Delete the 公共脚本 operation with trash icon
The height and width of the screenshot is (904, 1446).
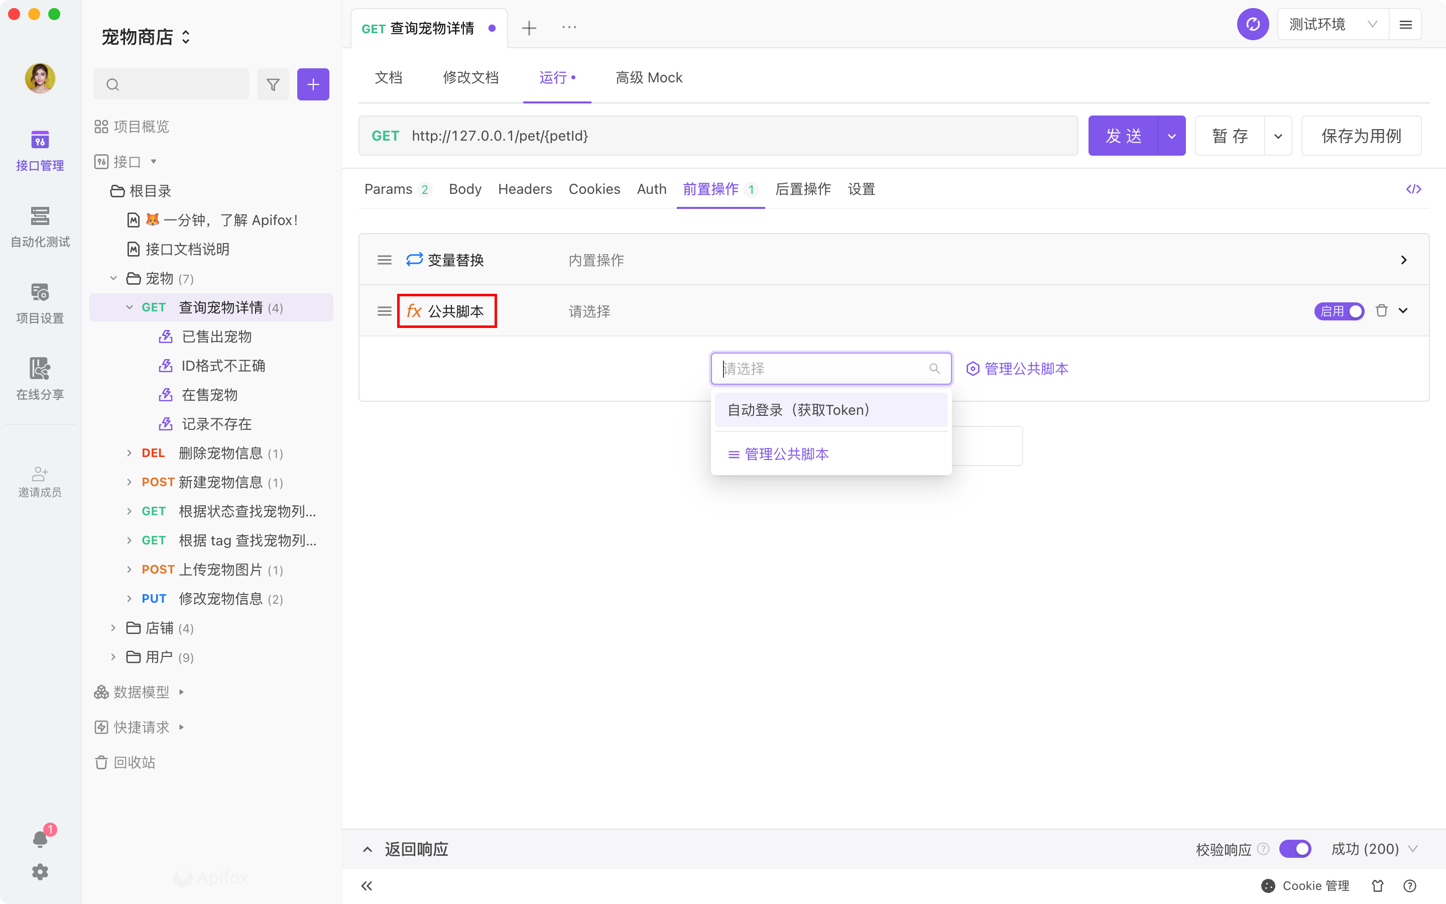(1381, 311)
